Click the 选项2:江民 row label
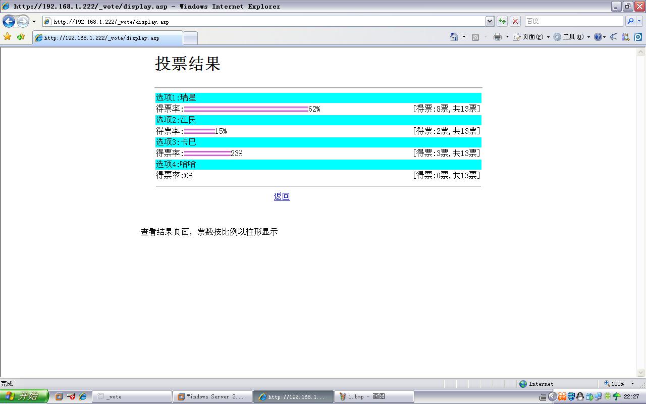646x404 pixels. (176, 120)
